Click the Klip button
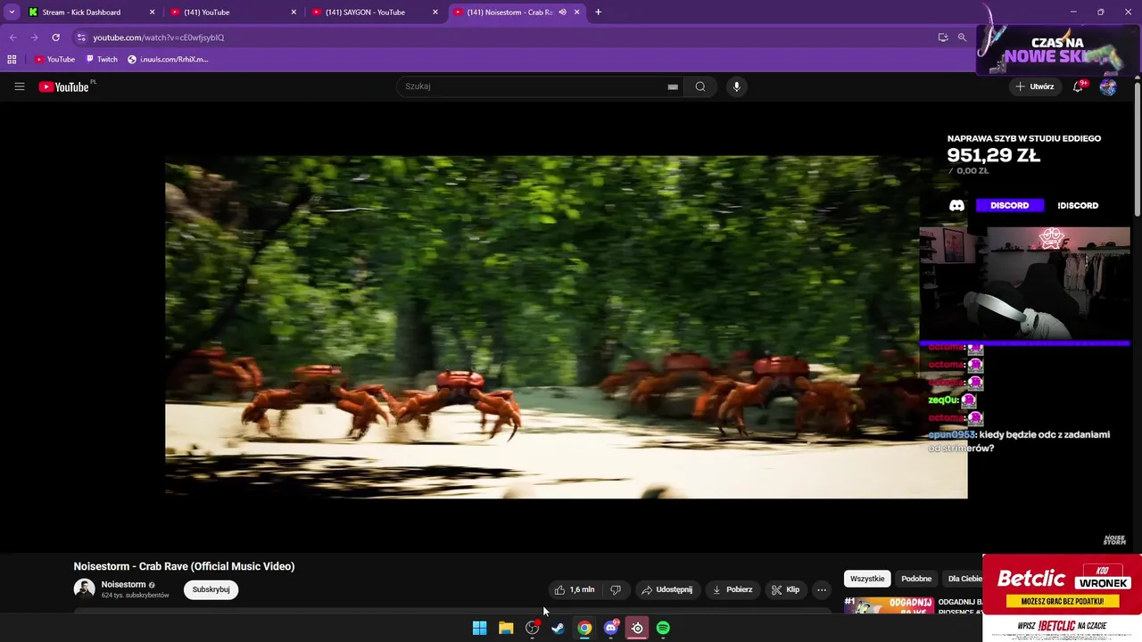 click(786, 589)
